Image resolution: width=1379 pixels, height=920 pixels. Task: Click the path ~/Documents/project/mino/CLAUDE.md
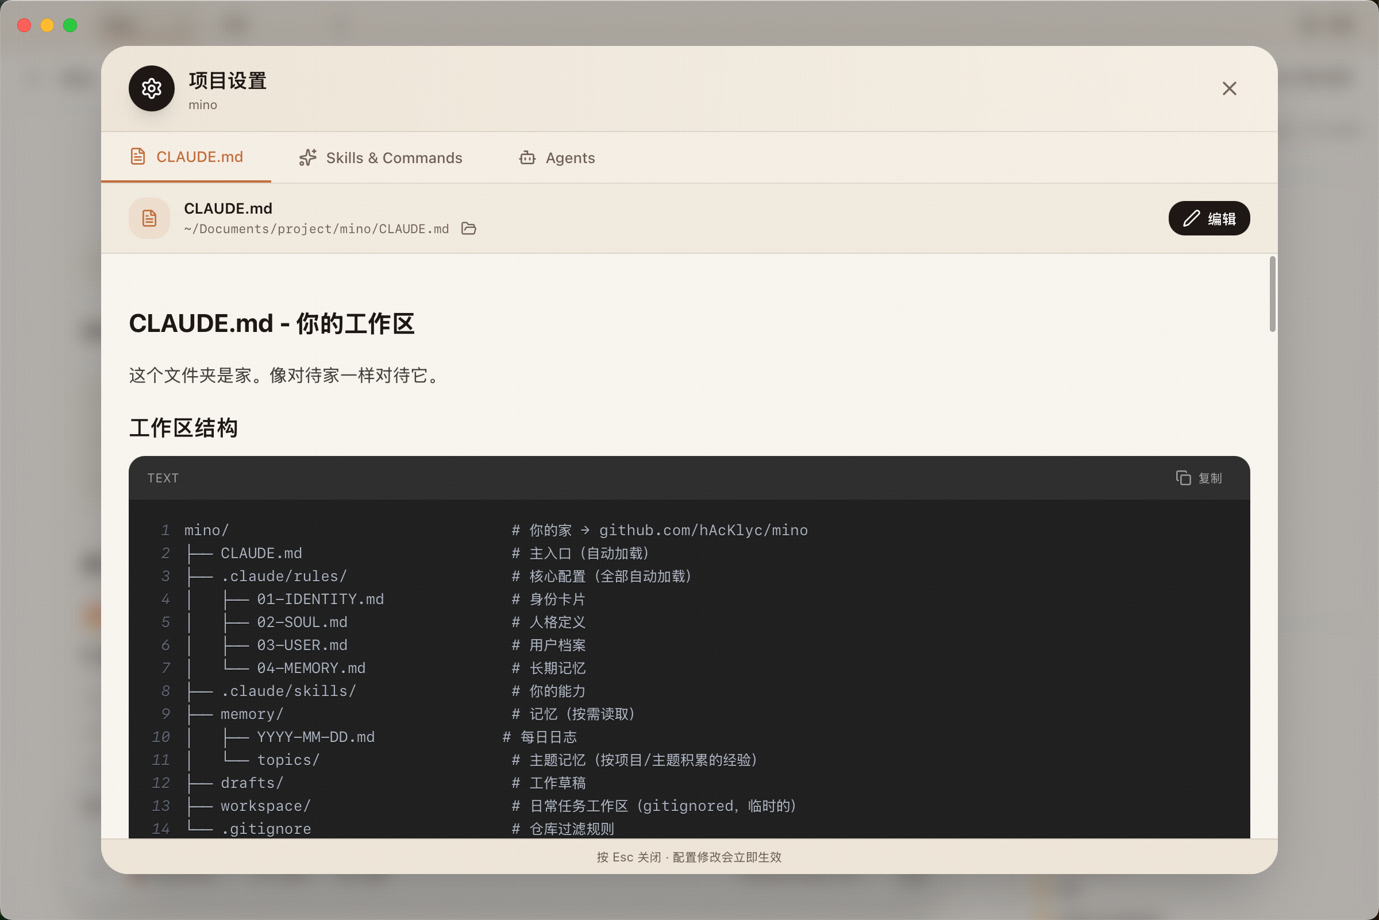pyautogui.click(x=317, y=229)
